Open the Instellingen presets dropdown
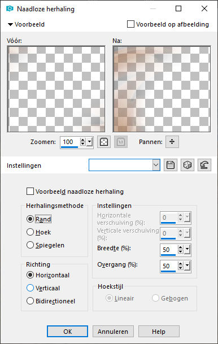 pos(156,165)
